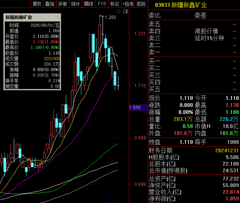Click the 1.056 price marker on axis
This screenshot has width=240, height=203.
tap(138, 108)
